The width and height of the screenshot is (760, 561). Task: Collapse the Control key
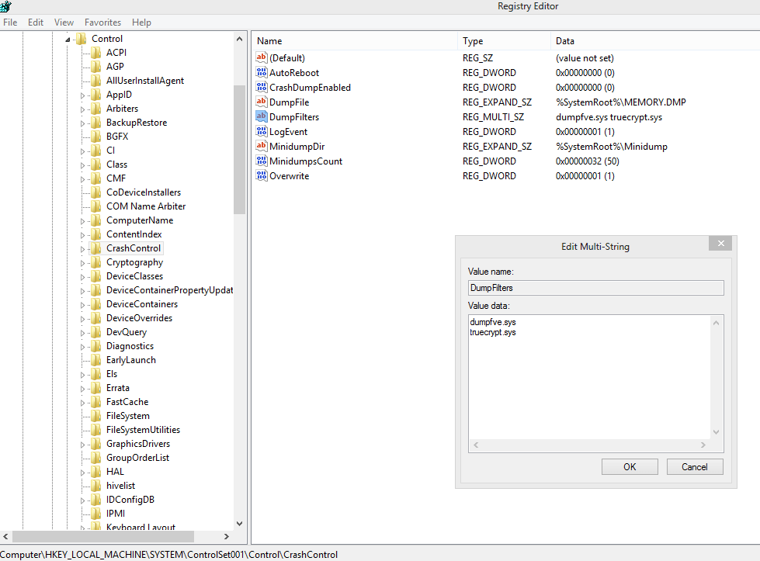click(69, 37)
